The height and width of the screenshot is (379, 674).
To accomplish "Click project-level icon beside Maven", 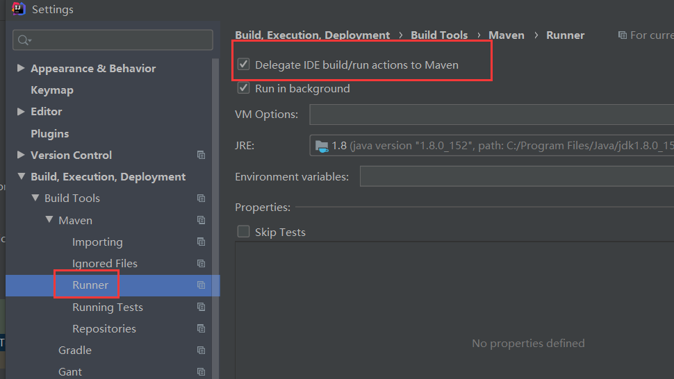I will coord(201,220).
